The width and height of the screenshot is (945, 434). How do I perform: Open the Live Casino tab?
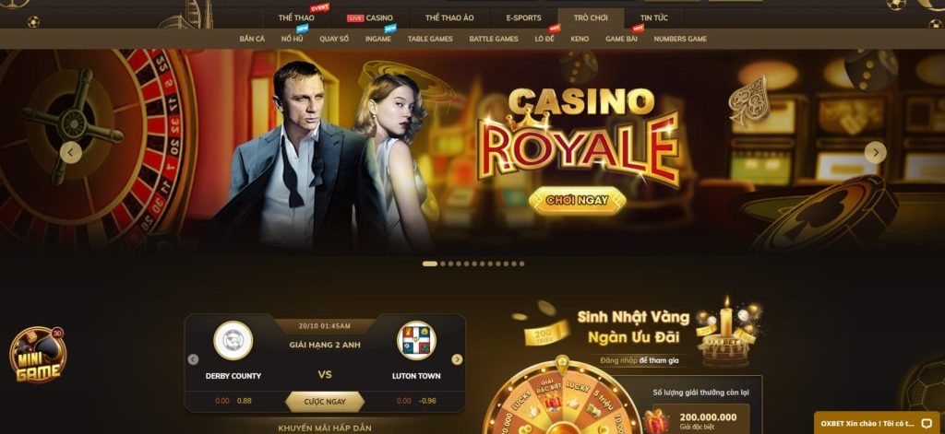pos(370,18)
